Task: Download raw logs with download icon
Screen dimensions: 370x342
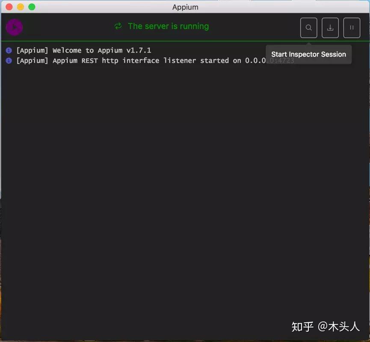Action: coord(330,28)
